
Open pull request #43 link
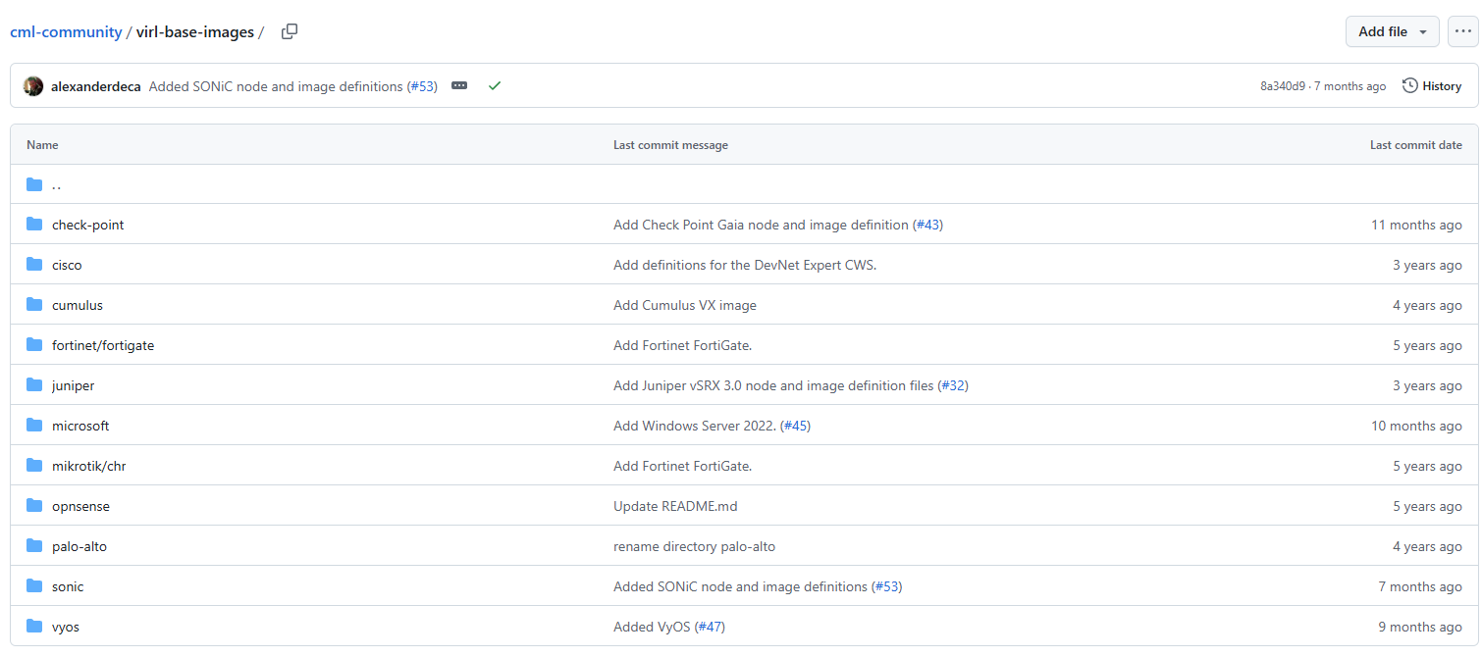click(x=927, y=225)
